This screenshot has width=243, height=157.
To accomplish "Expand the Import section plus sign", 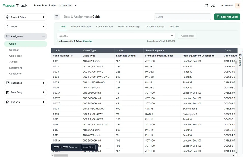I will (x=43, y=27).
